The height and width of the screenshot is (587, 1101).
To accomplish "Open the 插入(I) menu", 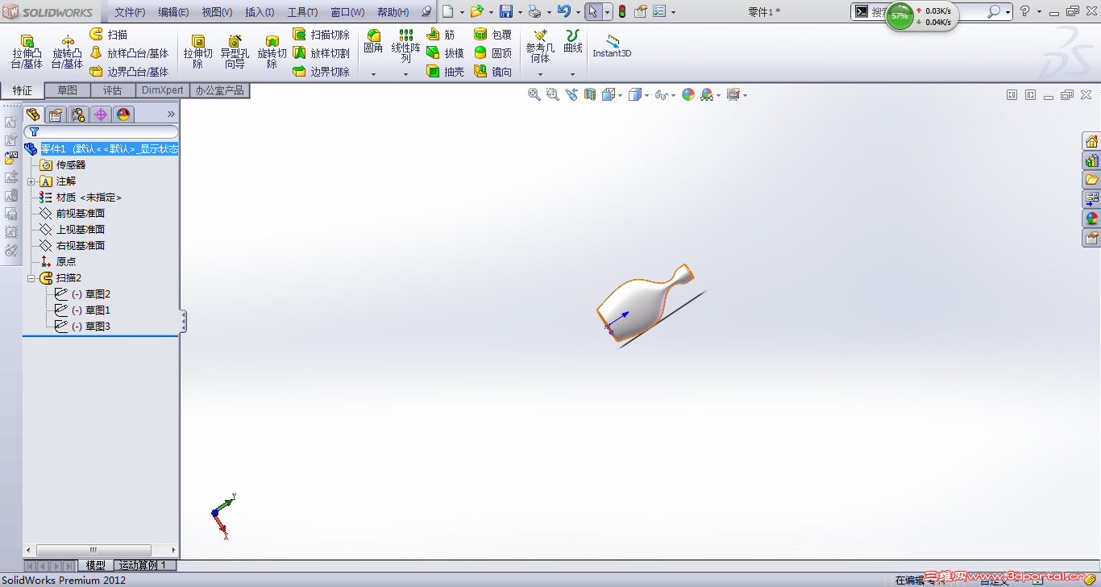I will [260, 12].
